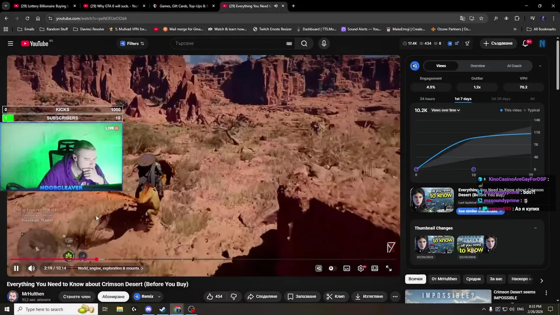Collapse the Thumbnail Changes section

[535, 228]
